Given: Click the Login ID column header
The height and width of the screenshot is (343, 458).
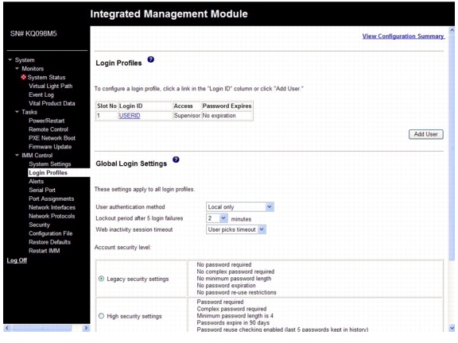Looking at the screenshot, I should click(x=146, y=106).
